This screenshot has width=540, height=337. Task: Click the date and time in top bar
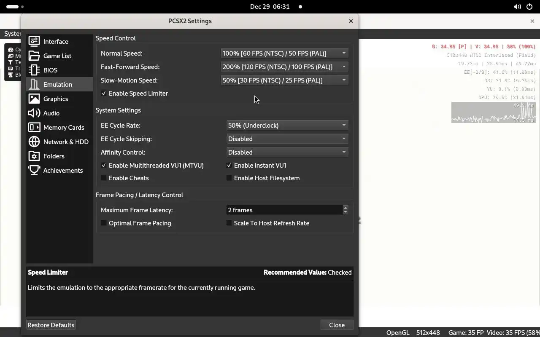270,7
